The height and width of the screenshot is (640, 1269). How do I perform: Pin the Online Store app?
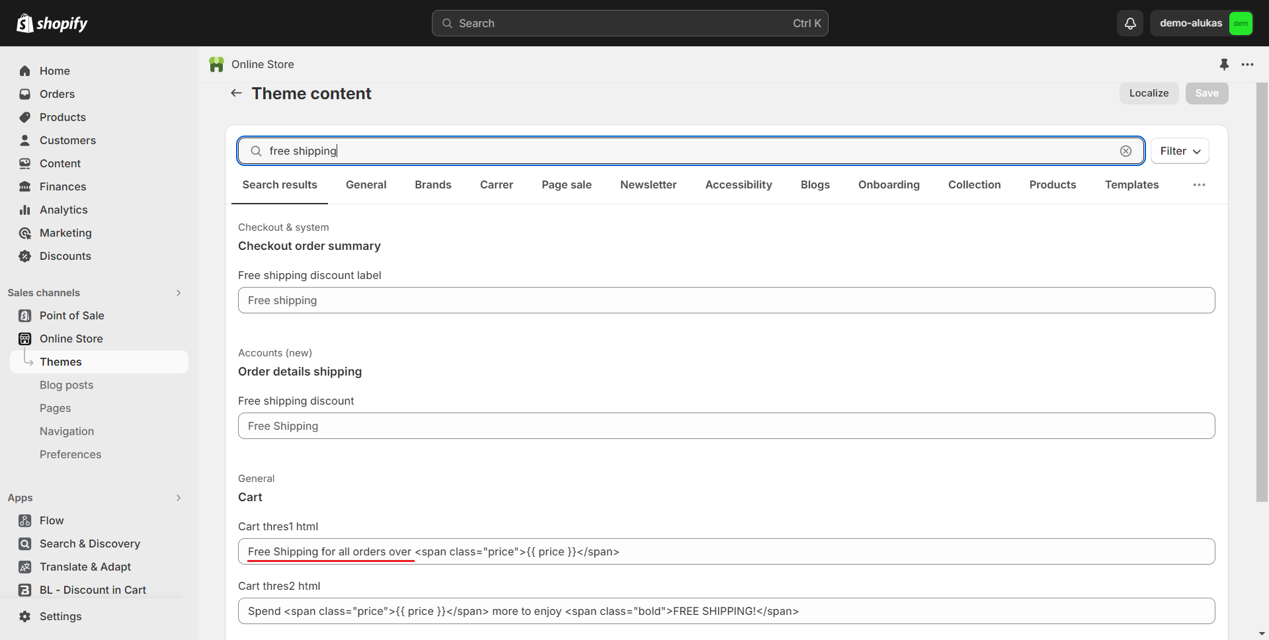pos(1224,64)
